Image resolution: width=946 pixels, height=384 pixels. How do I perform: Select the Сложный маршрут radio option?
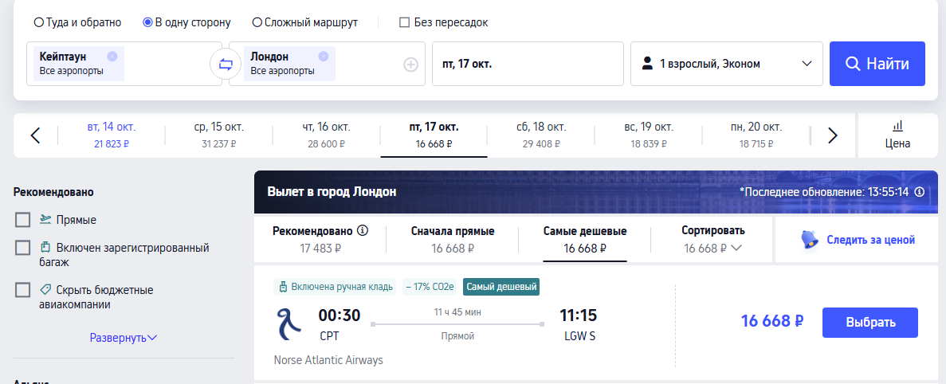click(x=257, y=22)
